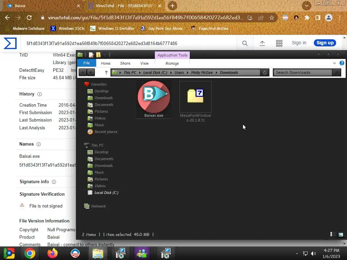Click the taskbar clock showing 4:27 PM

pos(331,251)
